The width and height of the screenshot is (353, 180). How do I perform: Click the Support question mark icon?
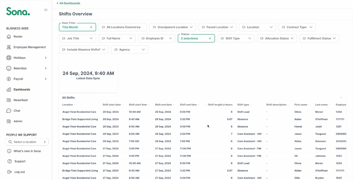coord(10,161)
